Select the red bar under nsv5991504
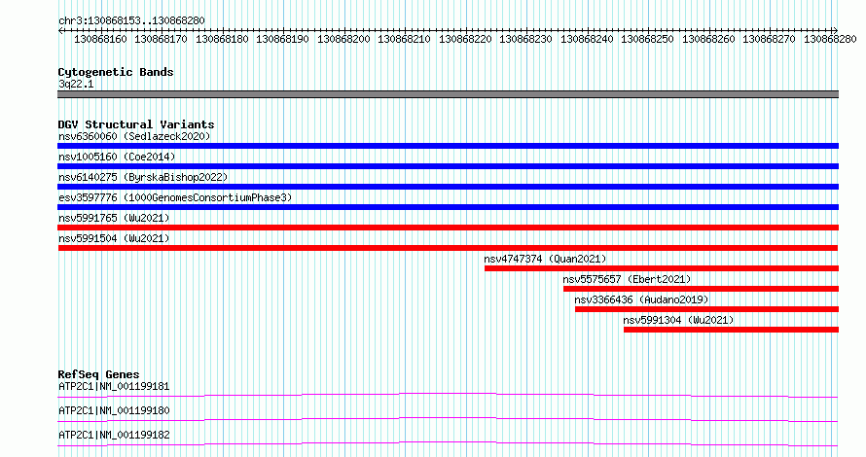The image size is (866, 457). click(448, 248)
